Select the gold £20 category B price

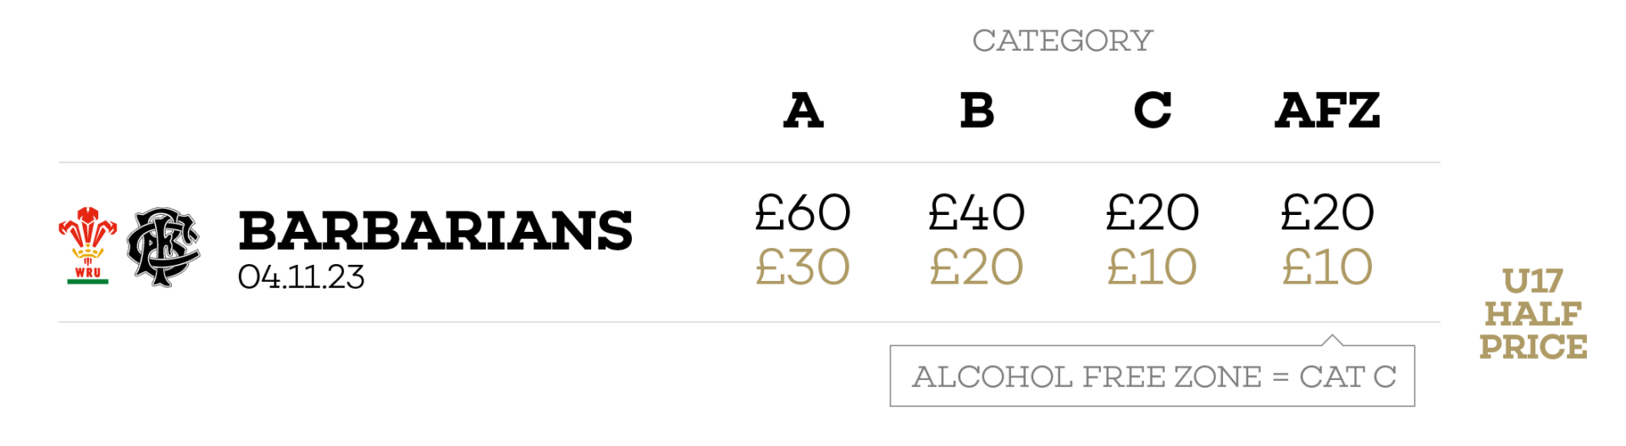[976, 267]
